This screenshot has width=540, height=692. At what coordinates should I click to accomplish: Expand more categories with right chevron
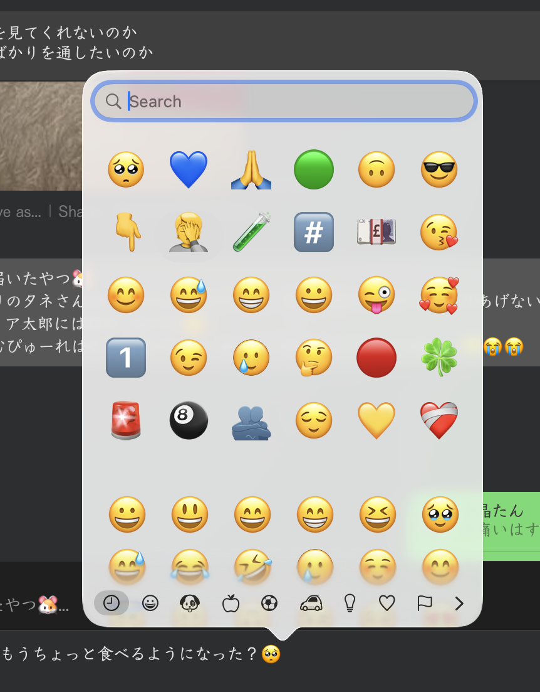pos(459,604)
